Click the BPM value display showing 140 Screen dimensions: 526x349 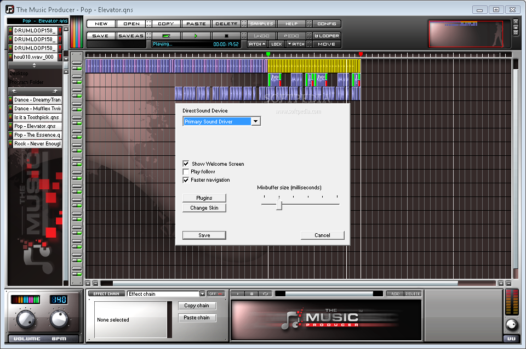[59, 299]
